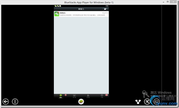Open the settings gear tab

click(x=102, y=96)
